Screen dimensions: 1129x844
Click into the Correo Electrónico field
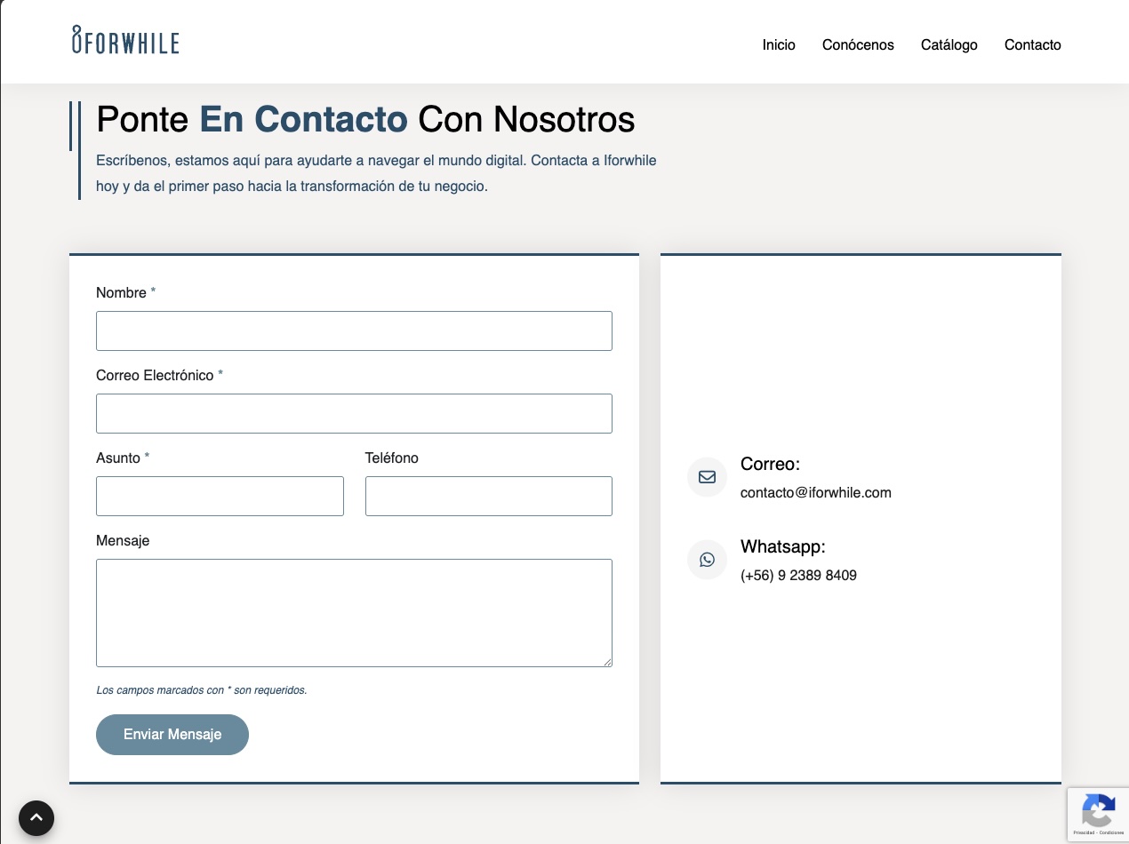pos(354,413)
